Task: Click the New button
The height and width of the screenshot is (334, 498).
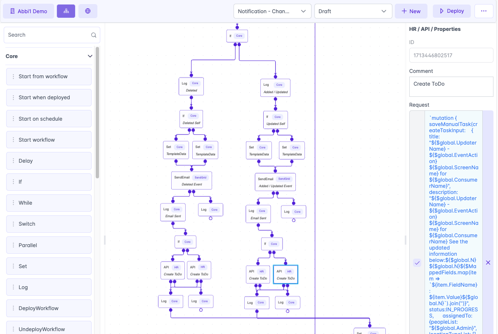Action: point(411,11)
